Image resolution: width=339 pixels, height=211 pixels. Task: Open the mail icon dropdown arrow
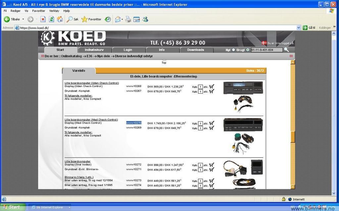[x=122, y=19]
